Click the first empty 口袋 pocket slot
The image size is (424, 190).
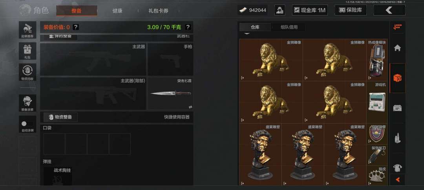54,144
